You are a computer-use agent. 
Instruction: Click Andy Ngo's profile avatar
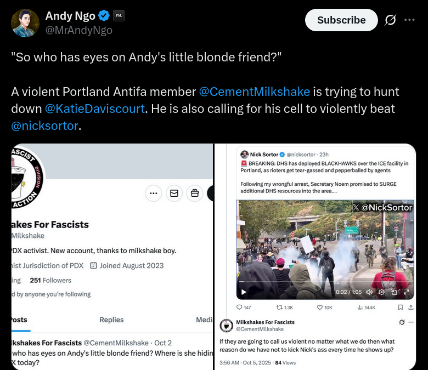coord(25,23)
